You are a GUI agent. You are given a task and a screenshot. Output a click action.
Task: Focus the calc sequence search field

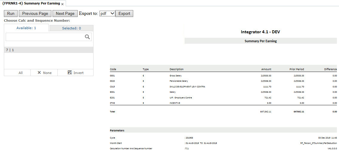45,37
